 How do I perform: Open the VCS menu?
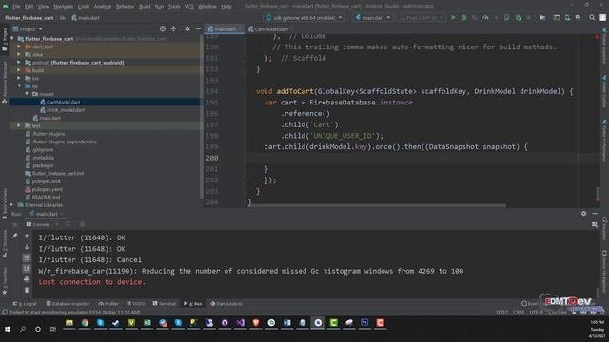(188, 7)
